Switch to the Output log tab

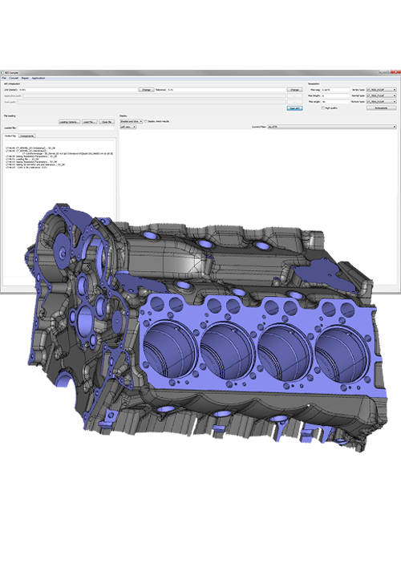pos(10,136)
